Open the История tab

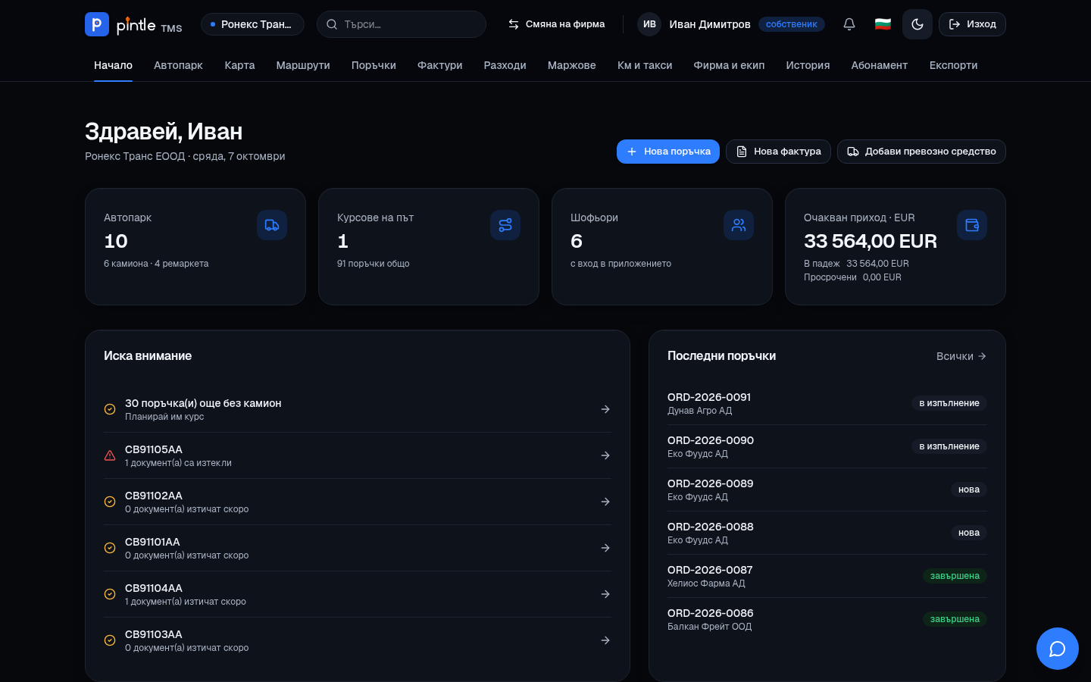tap(808, 65)
